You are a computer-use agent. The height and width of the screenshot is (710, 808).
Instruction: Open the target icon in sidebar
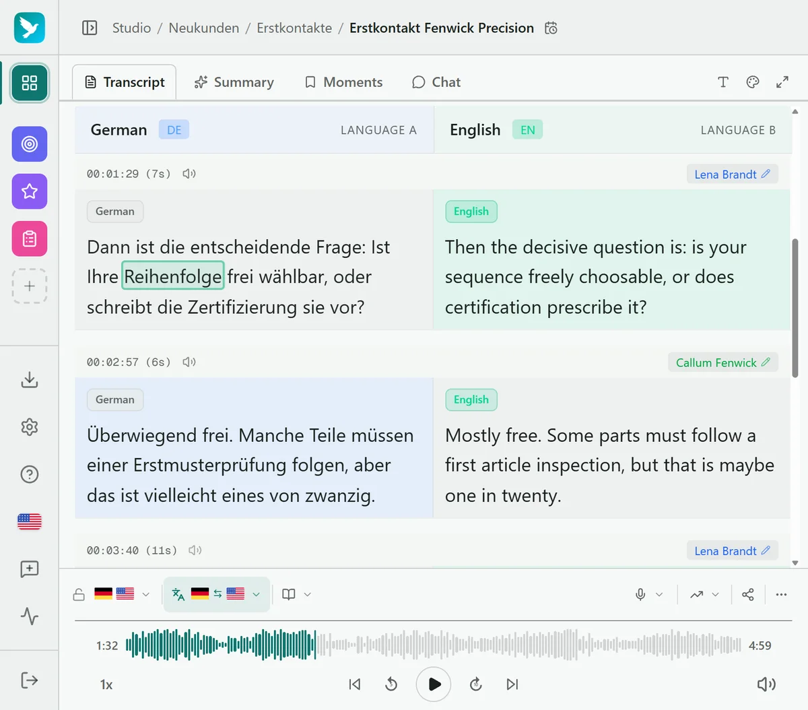click(x=30, y=144)
